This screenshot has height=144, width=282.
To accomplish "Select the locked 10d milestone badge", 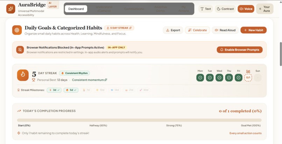I will [100, 90].
